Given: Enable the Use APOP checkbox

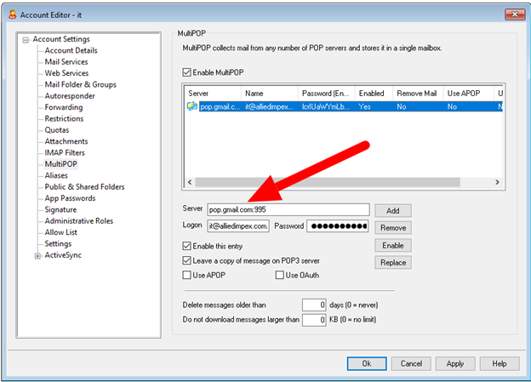Looking at the screenshot, I should [187, 275].
